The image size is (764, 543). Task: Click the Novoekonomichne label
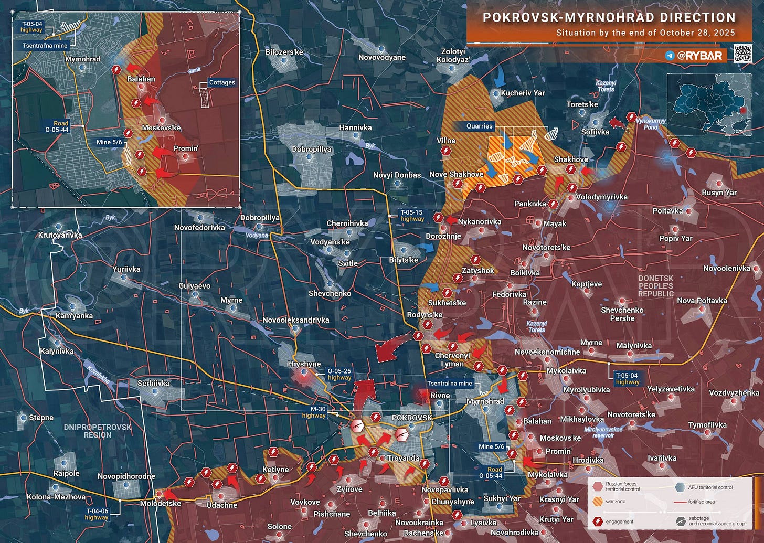point(547,352)
